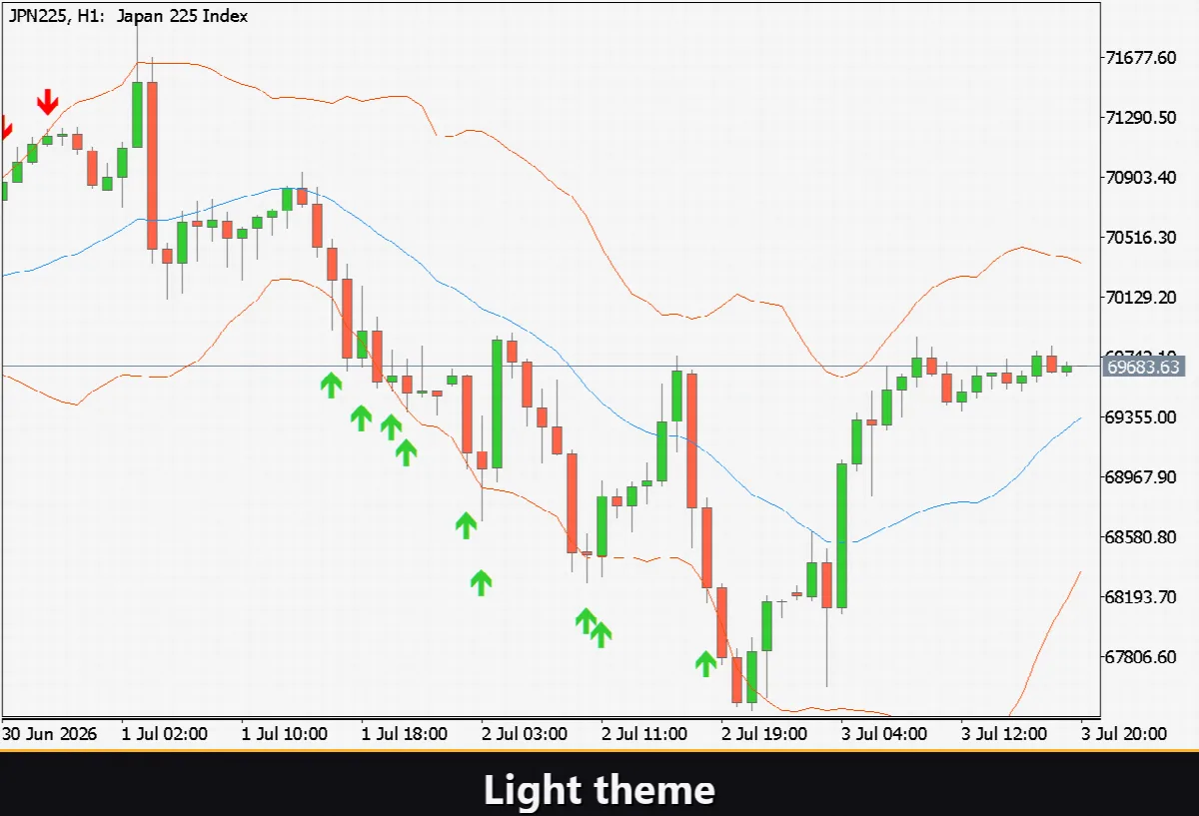Click the 1 Jul 02:00 time label
Screen dimensions: 1199x816
point(165,734)
